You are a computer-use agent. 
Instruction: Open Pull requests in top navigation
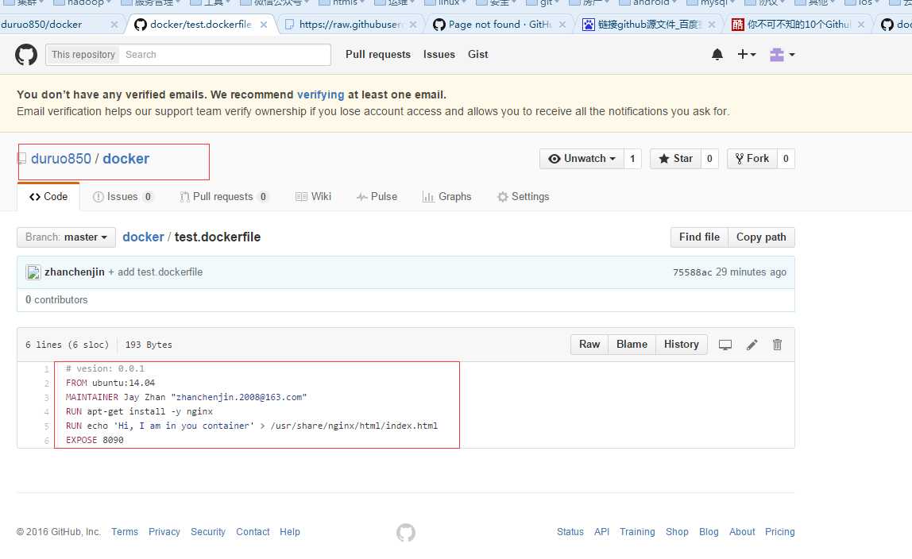point(378,55)
